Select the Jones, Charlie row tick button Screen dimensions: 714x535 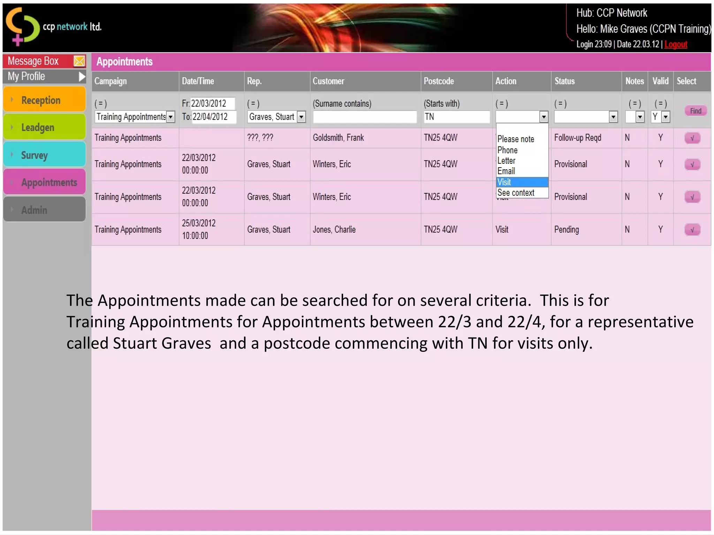692,230
